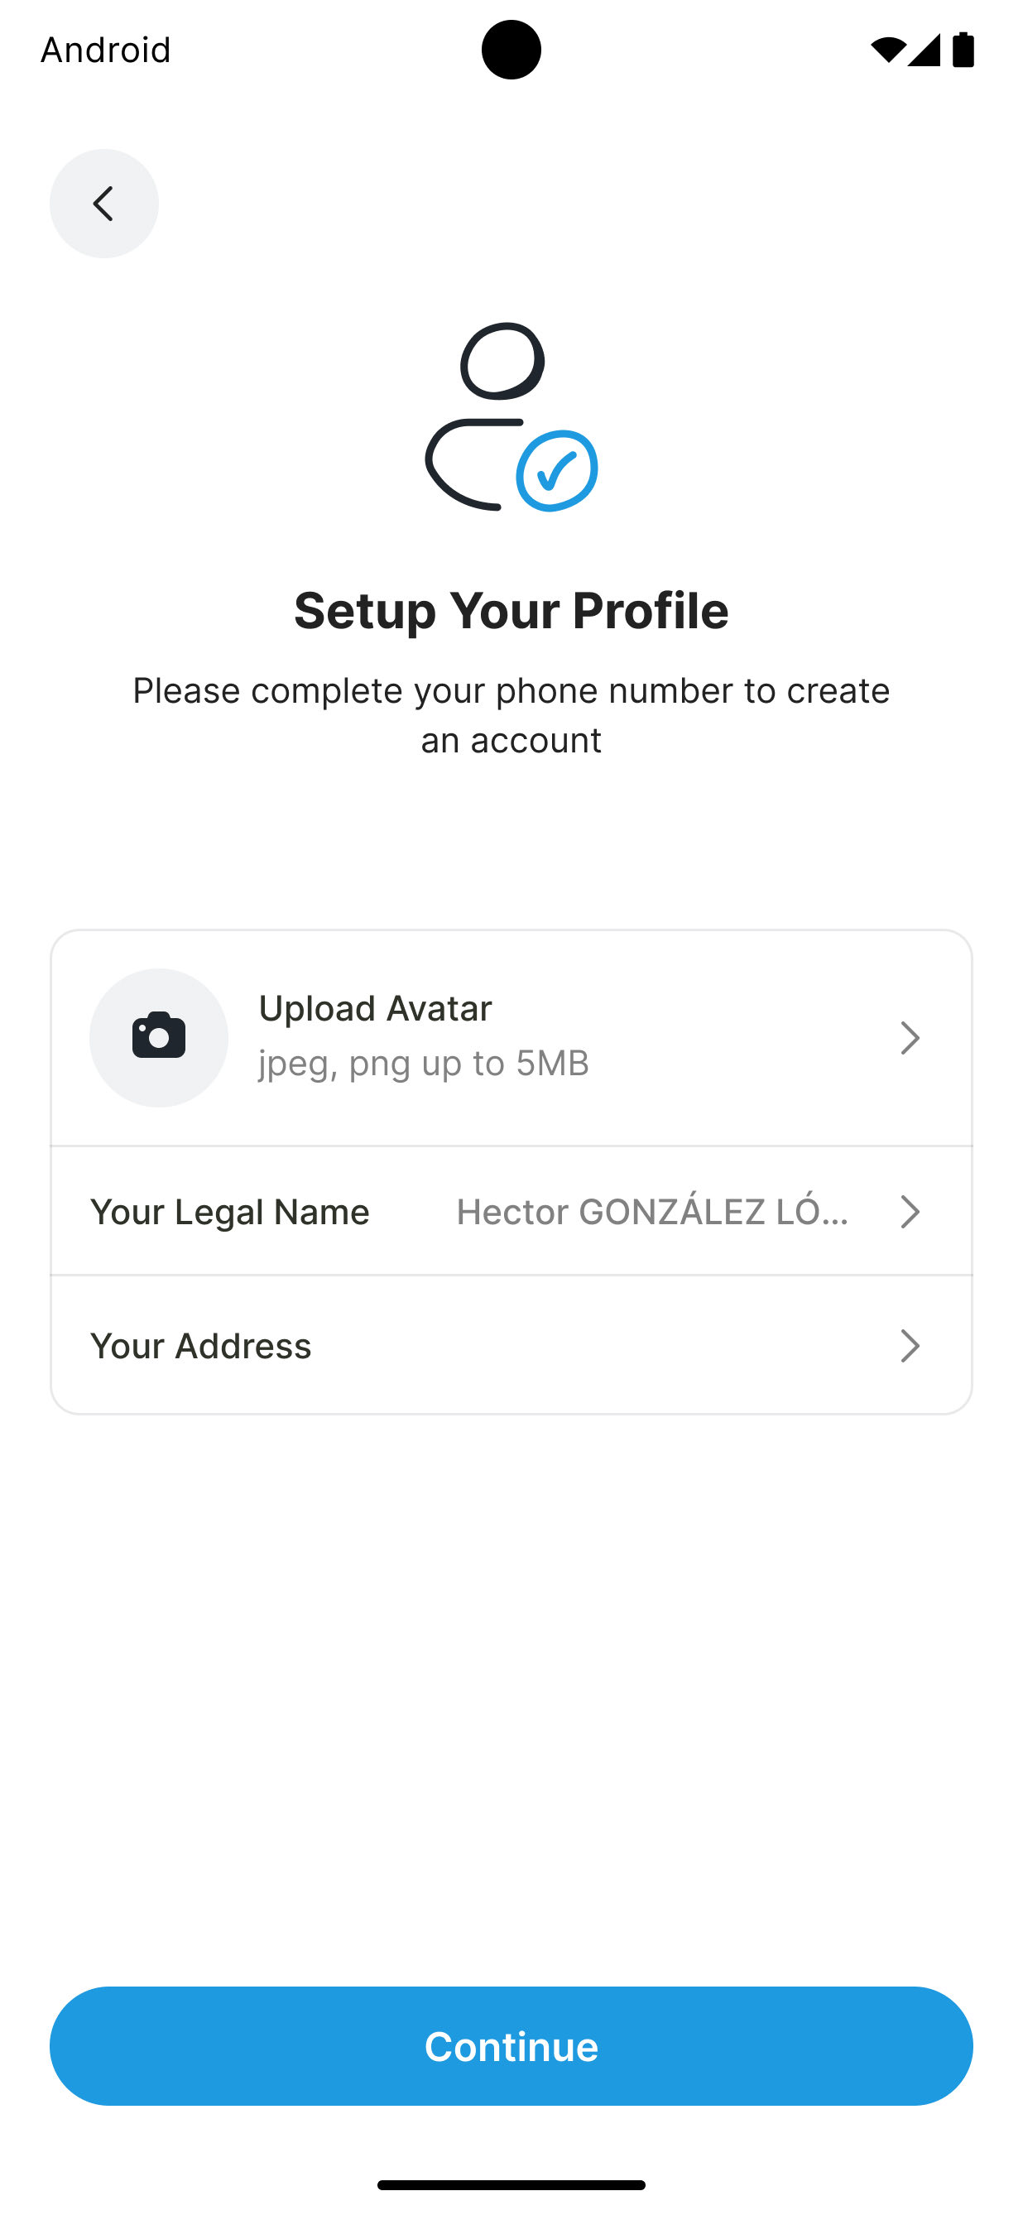Click the Your Address chevron arrow

pyautogui.click(x=910, y=1346)
